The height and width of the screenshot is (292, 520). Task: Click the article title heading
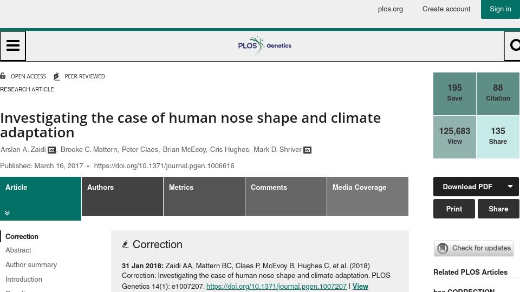[x=190, y=125]
